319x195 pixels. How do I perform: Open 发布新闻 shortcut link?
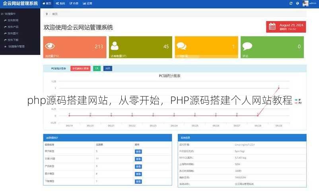(x=13, y=20)
